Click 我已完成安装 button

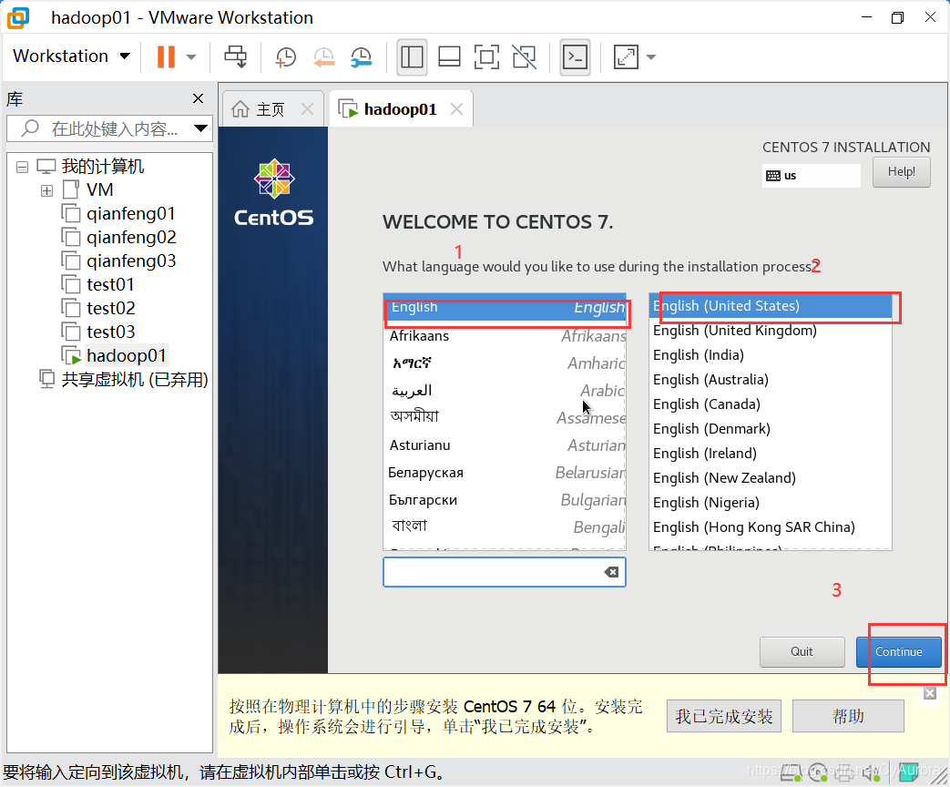click(724, 717)
